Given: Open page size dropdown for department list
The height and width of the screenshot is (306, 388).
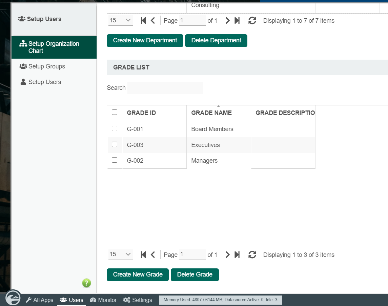Looking at the screenshot, I should (x=120, y=20).
